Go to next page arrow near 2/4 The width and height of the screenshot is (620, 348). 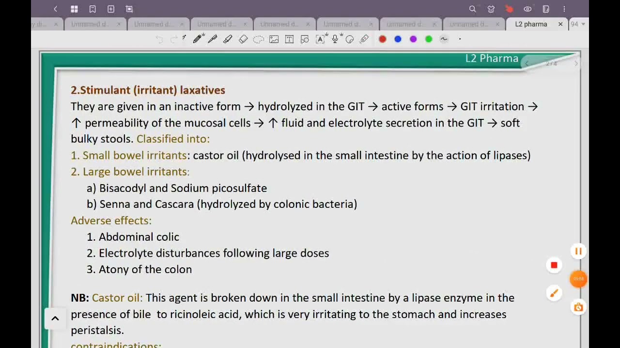[x=576, y=63]
